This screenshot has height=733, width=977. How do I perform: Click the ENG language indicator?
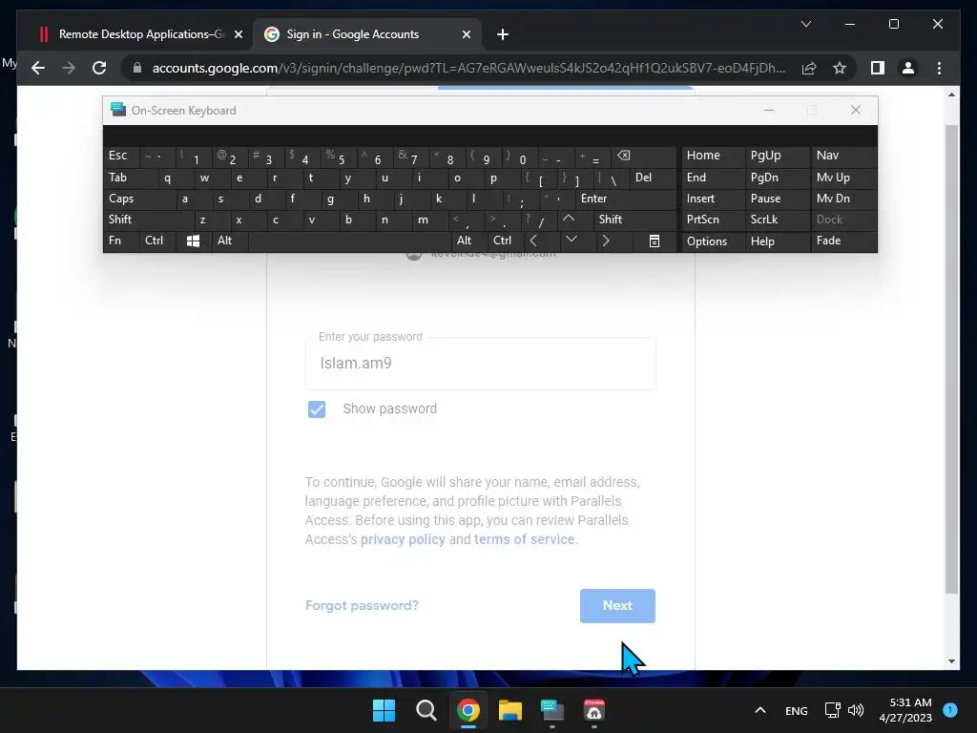(797, 710)
